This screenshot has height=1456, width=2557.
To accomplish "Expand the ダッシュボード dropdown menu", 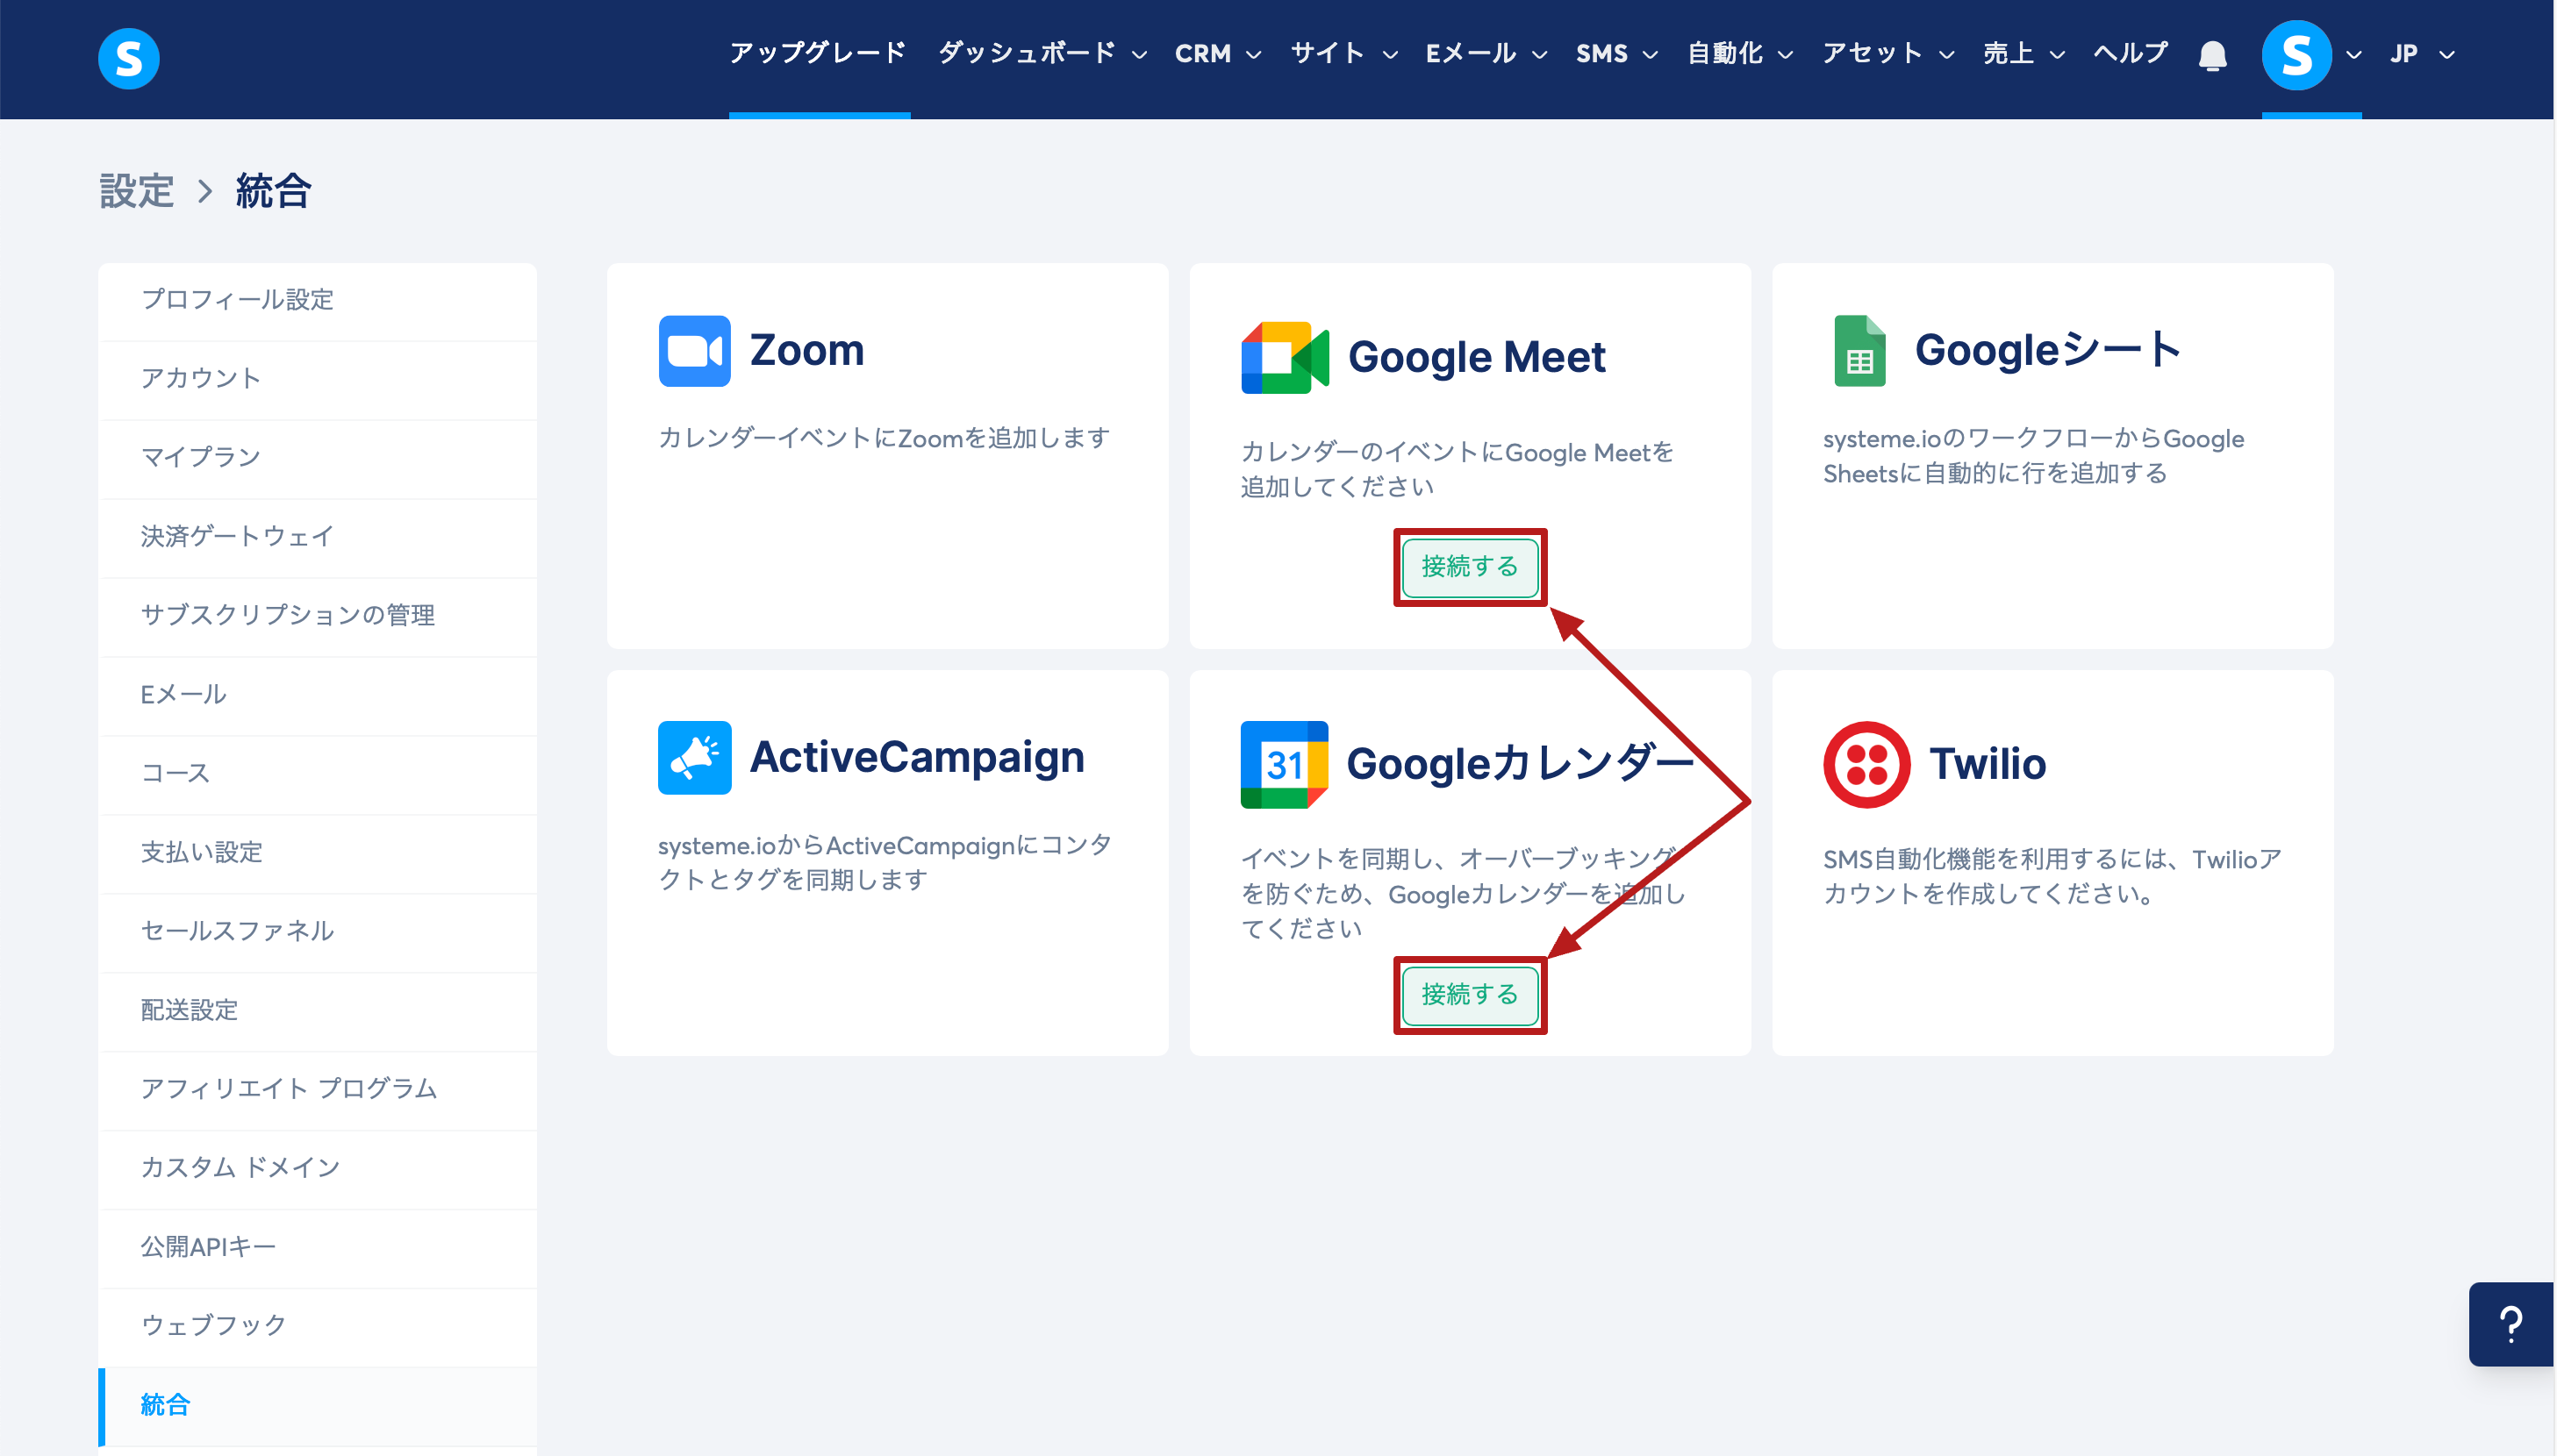I will pyautogui.click(x=1042, y=53).
